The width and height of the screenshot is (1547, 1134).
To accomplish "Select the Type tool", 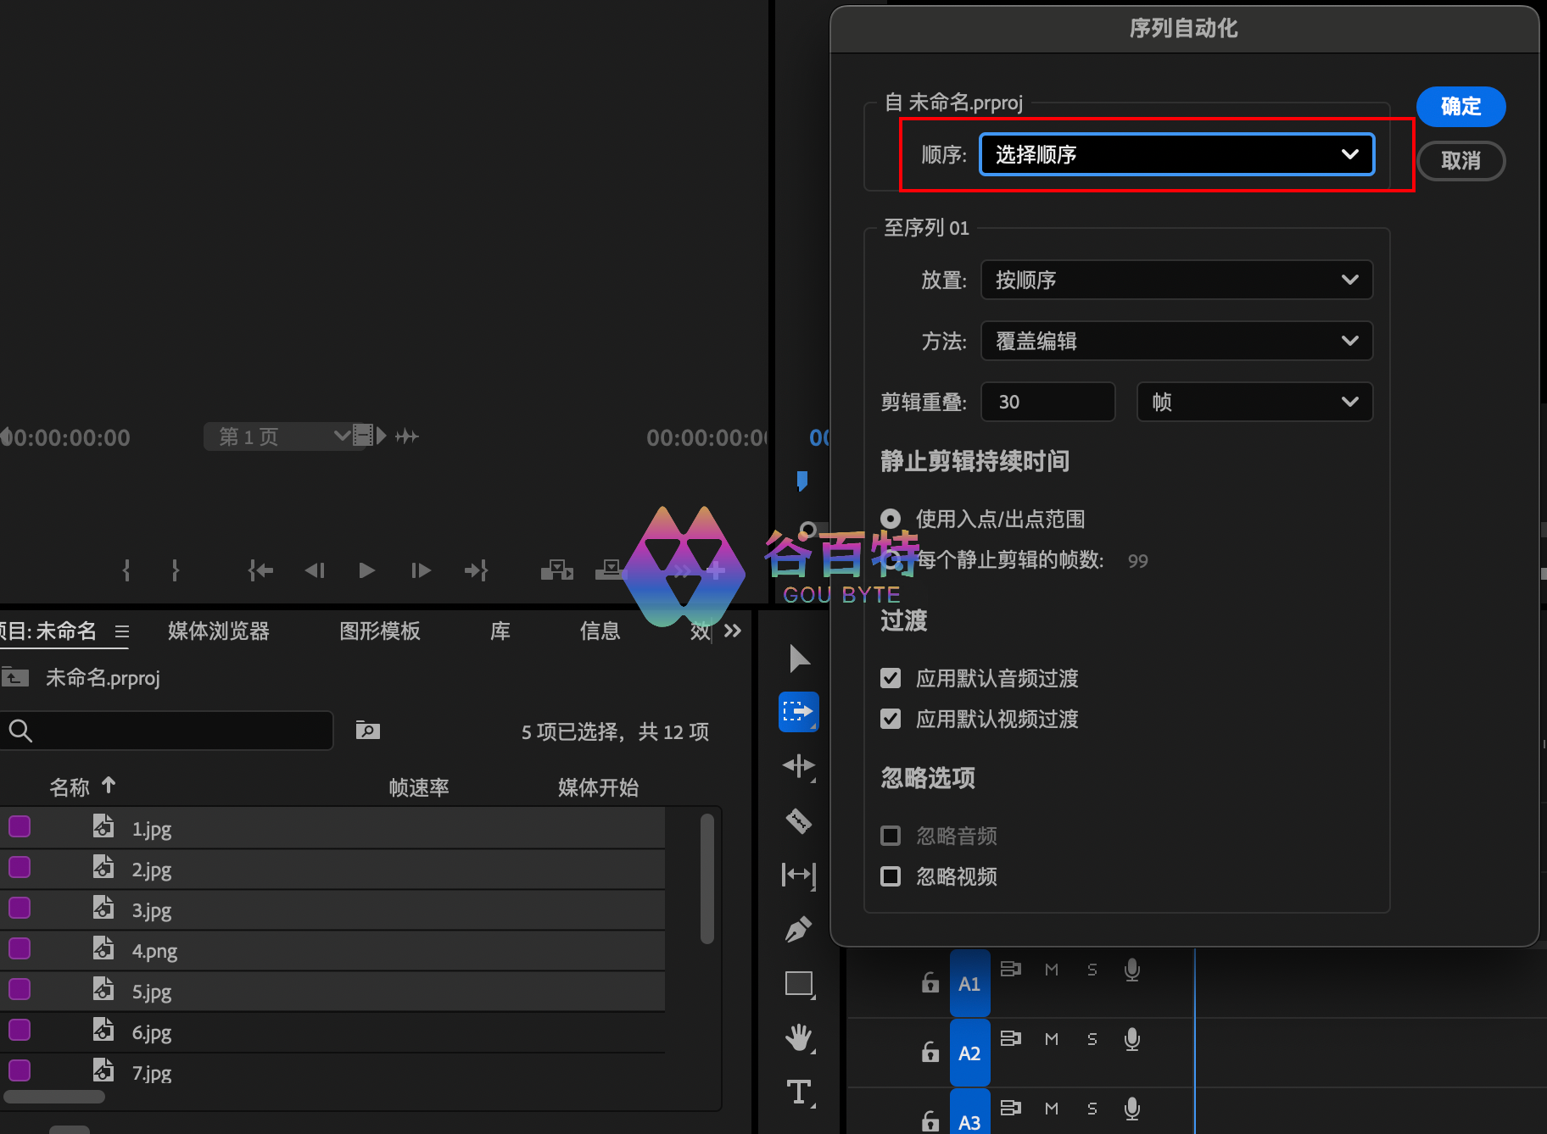I will pos(798,1092).
